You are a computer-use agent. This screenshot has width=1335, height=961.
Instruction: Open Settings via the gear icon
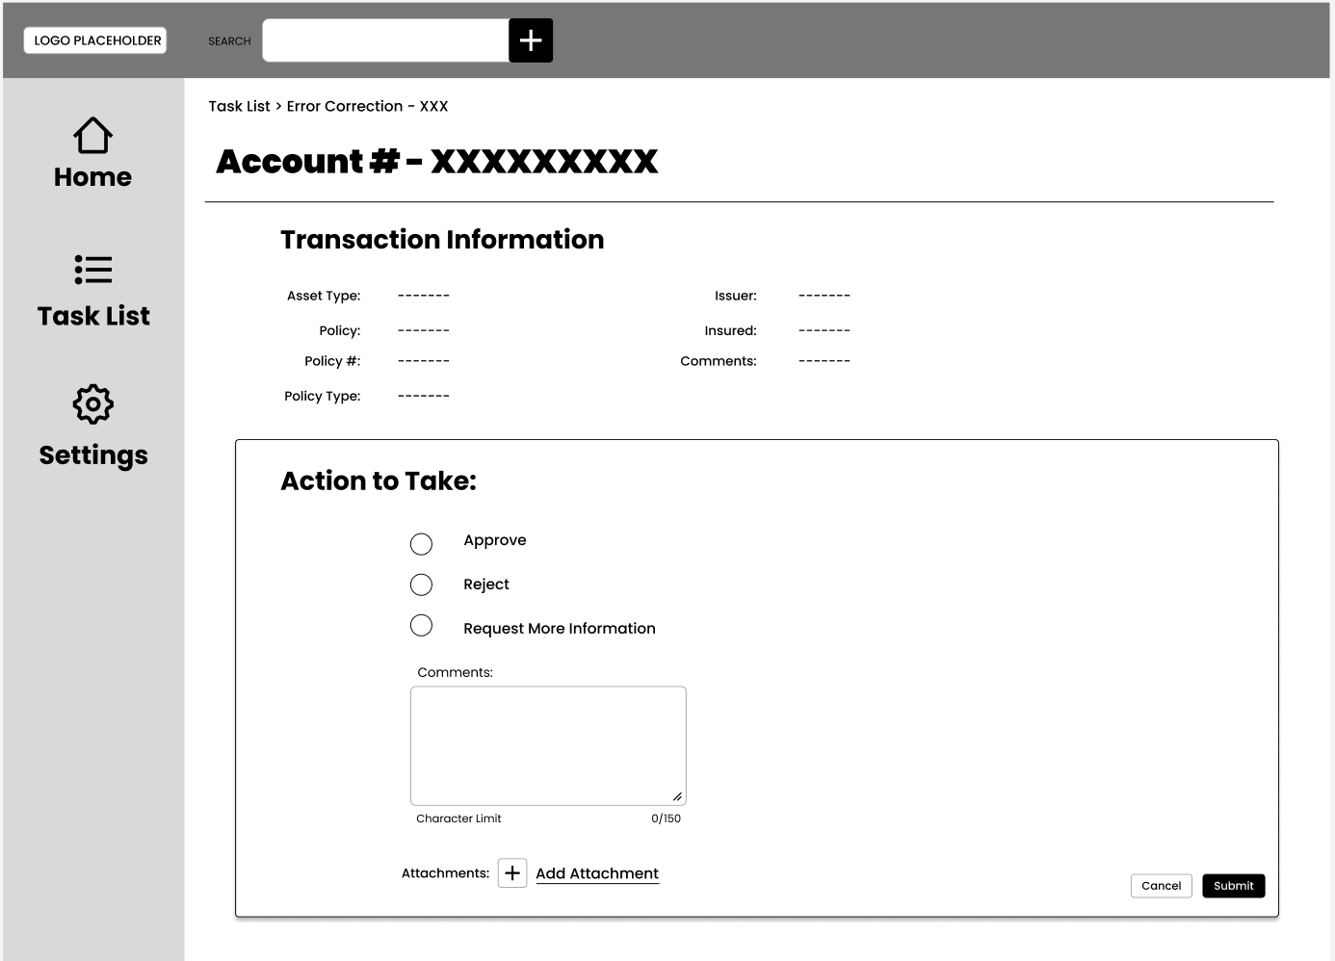tap(92, 404)
